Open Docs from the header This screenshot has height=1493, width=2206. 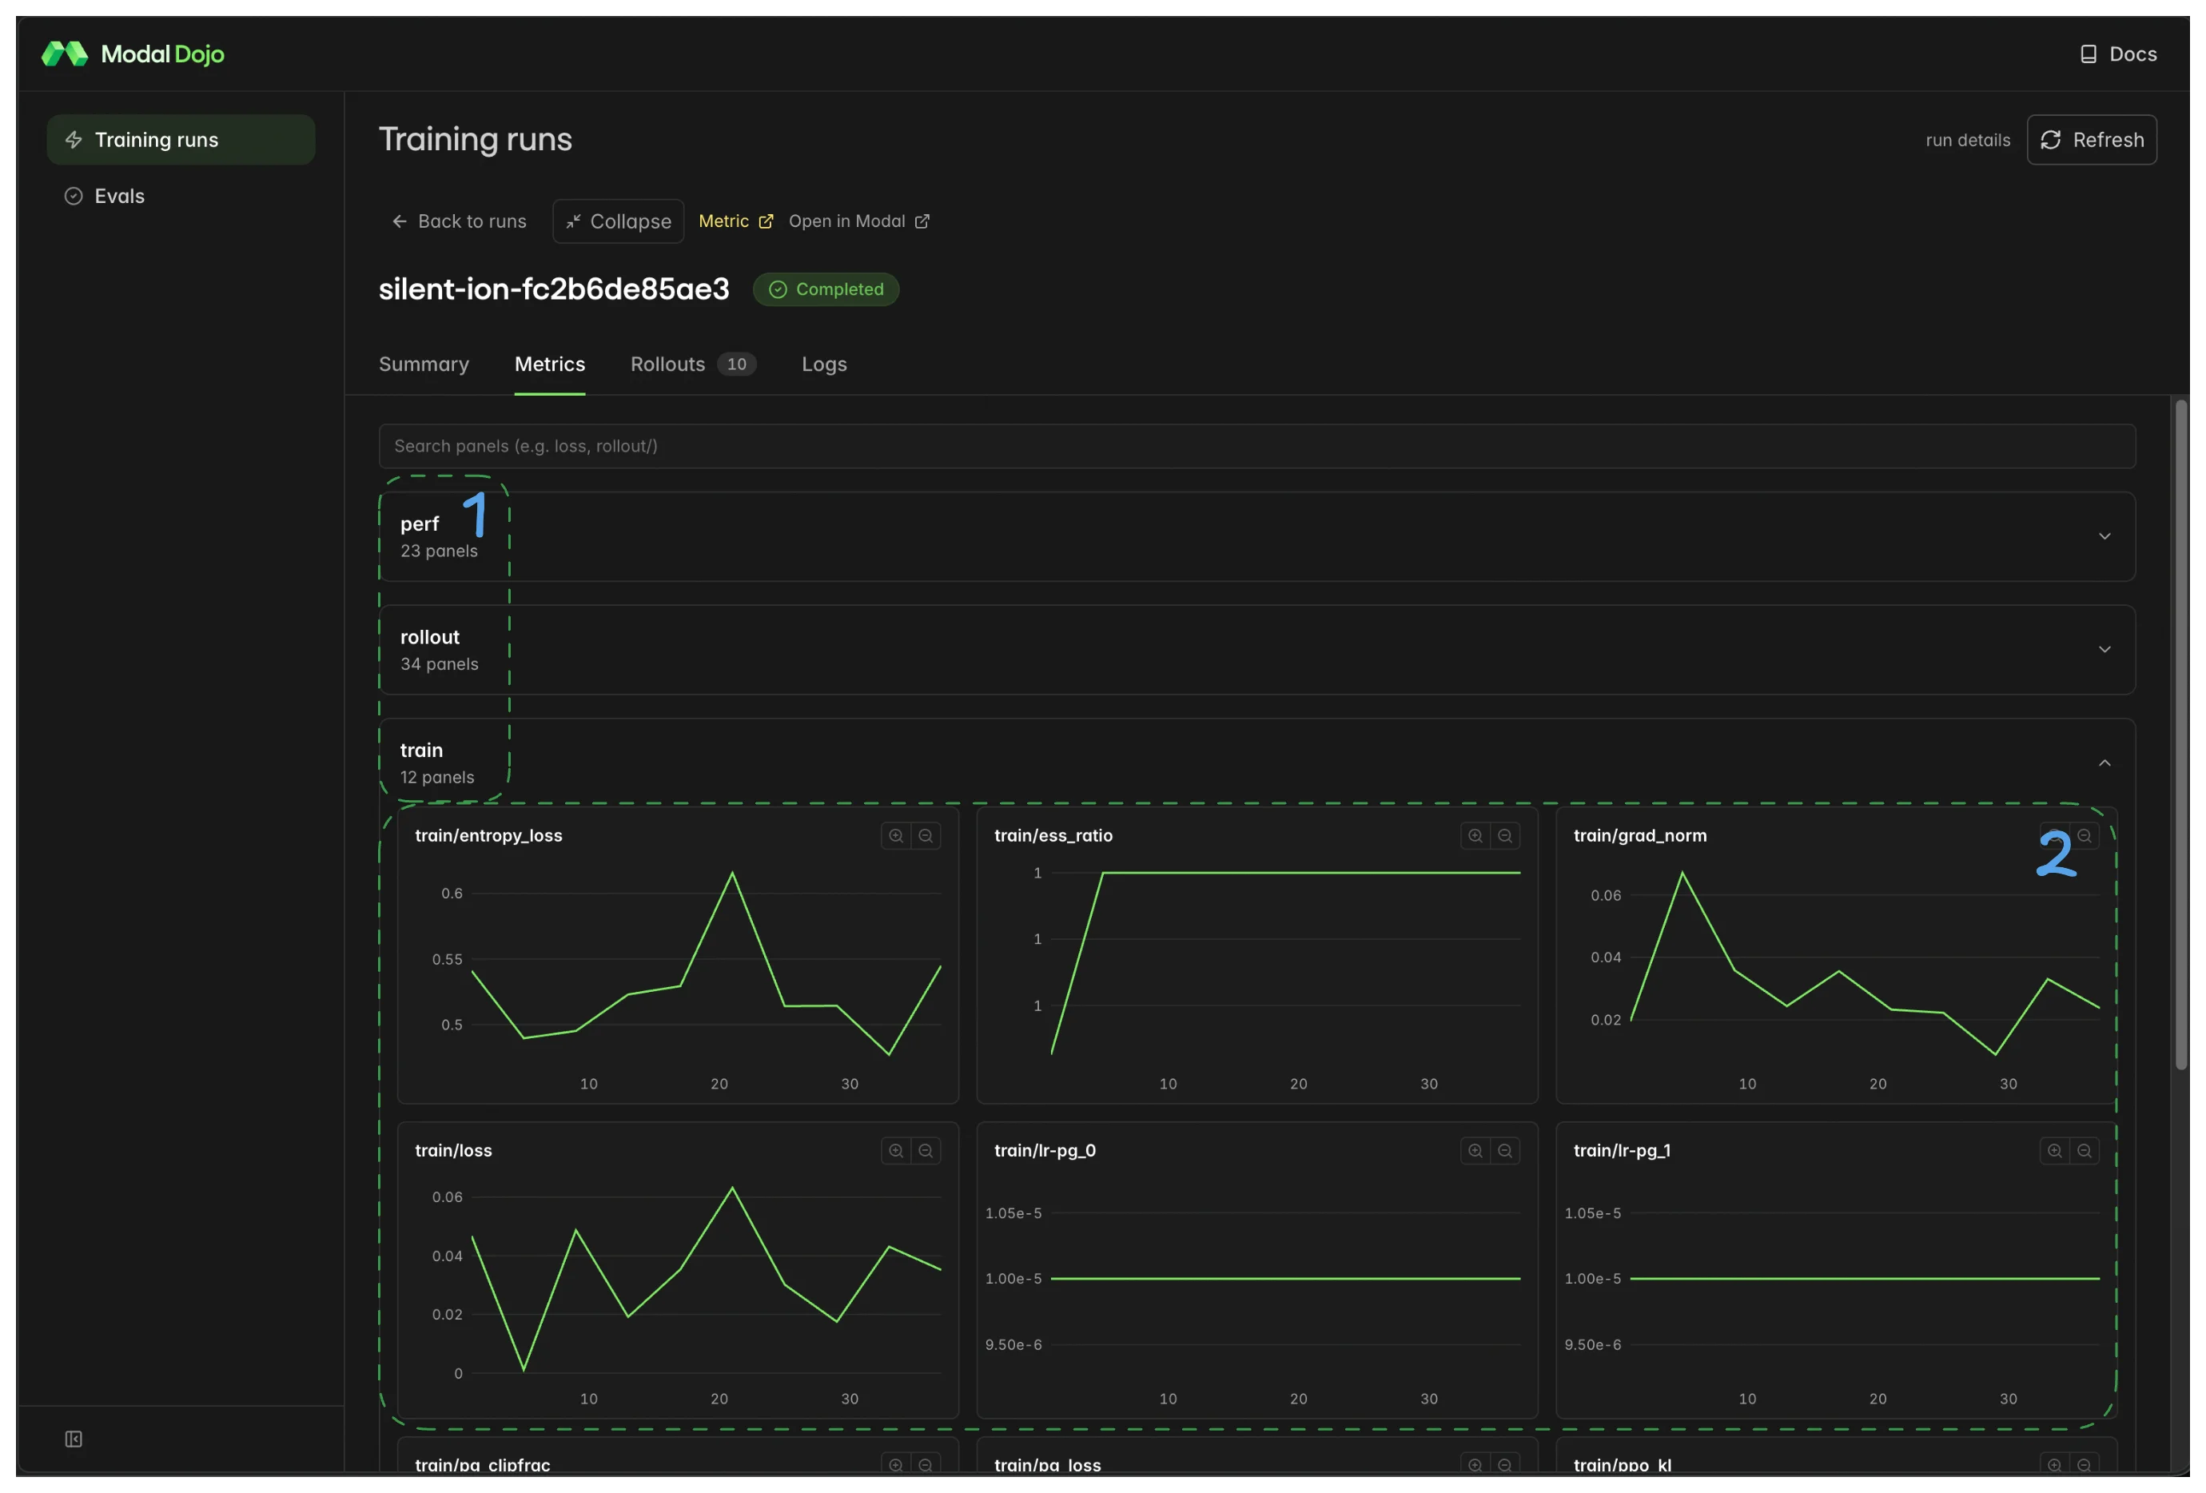click(x=2118, y=54)
